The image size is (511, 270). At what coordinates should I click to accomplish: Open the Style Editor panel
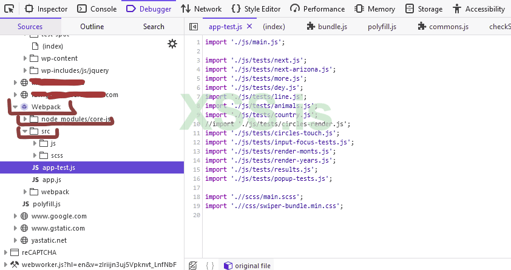(x=256, y=9)
